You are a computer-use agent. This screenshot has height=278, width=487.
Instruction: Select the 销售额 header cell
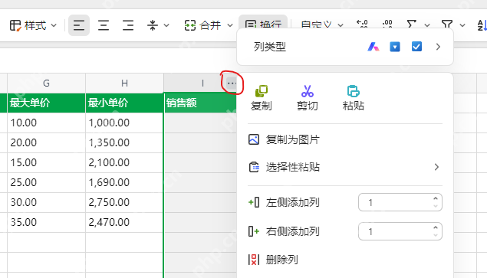click(200, 103)
